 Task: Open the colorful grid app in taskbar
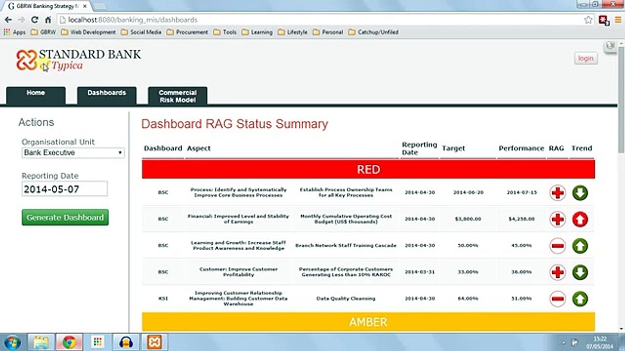click(97, 342)
